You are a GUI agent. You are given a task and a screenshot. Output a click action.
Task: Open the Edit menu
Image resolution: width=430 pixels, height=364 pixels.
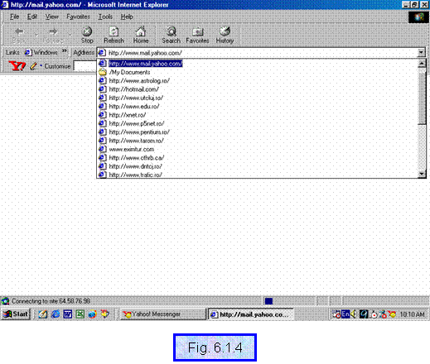[x=32, y=17]
